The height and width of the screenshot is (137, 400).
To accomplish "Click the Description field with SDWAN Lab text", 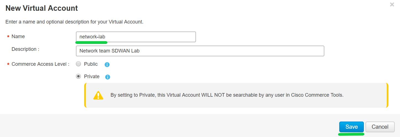I will 200,51.
